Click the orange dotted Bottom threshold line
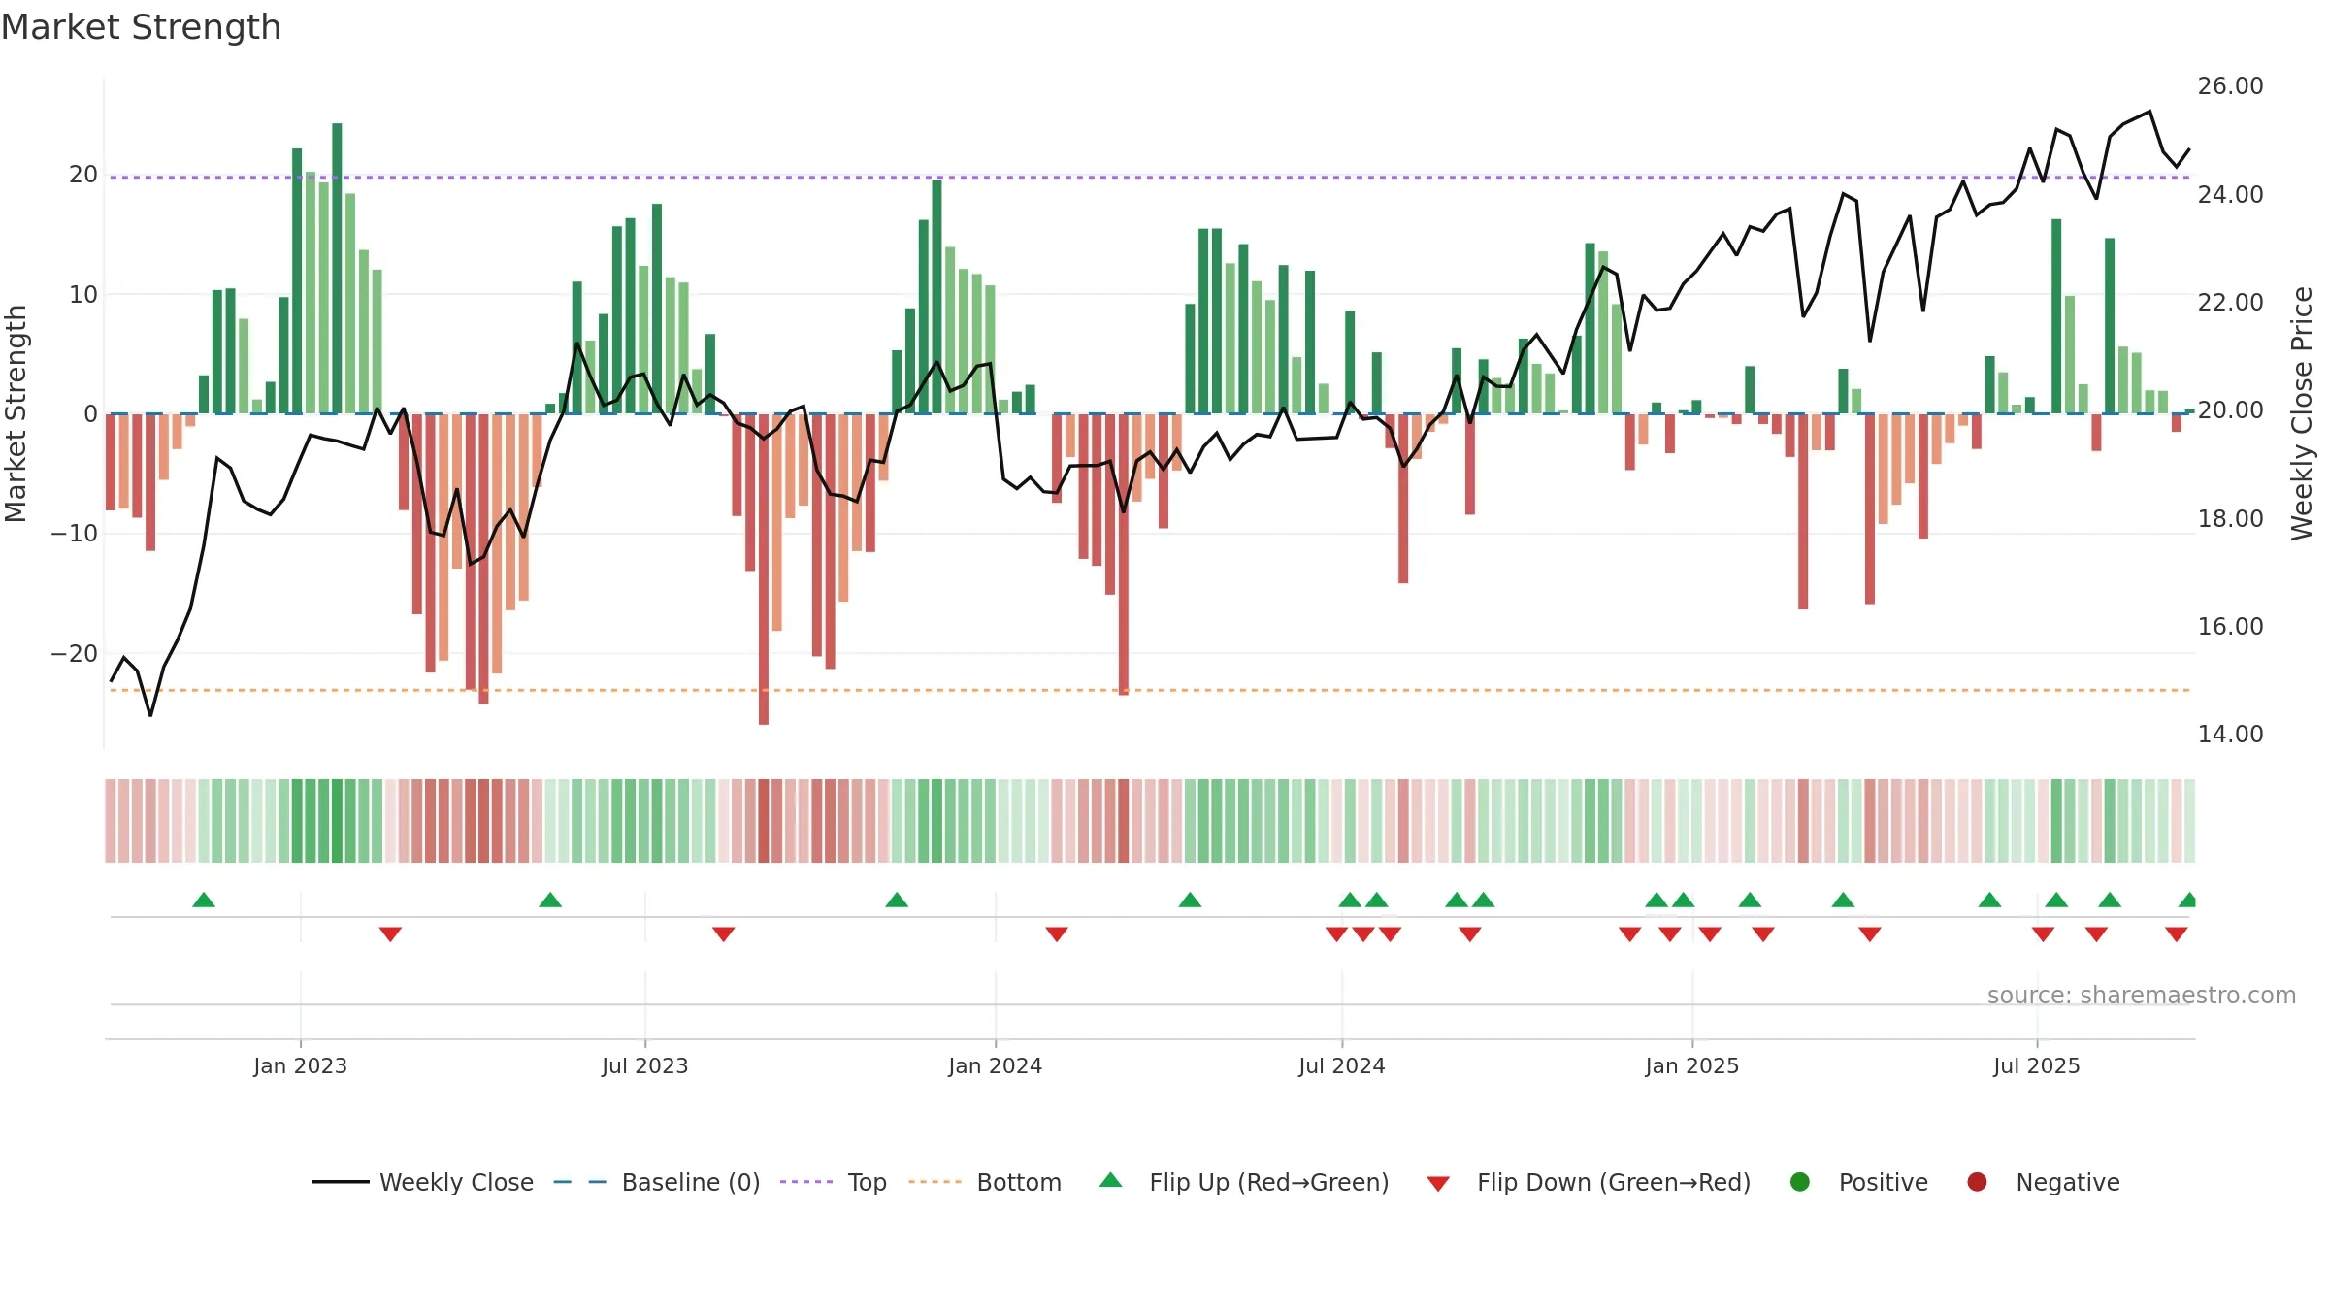Image resolution: width=2329 pixels, height=1310 pixels. 1150,690
